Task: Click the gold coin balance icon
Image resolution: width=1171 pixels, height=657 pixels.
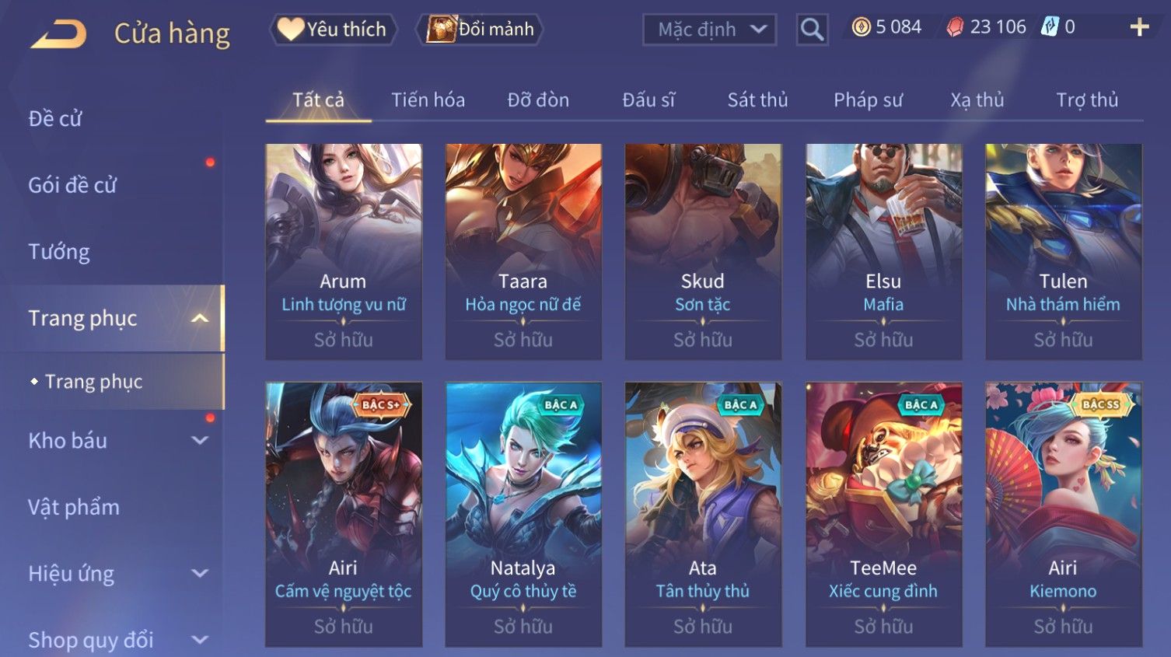Action: click(x=861, y=27)
